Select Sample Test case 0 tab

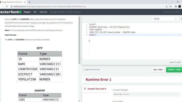click(x=97, y=89)
